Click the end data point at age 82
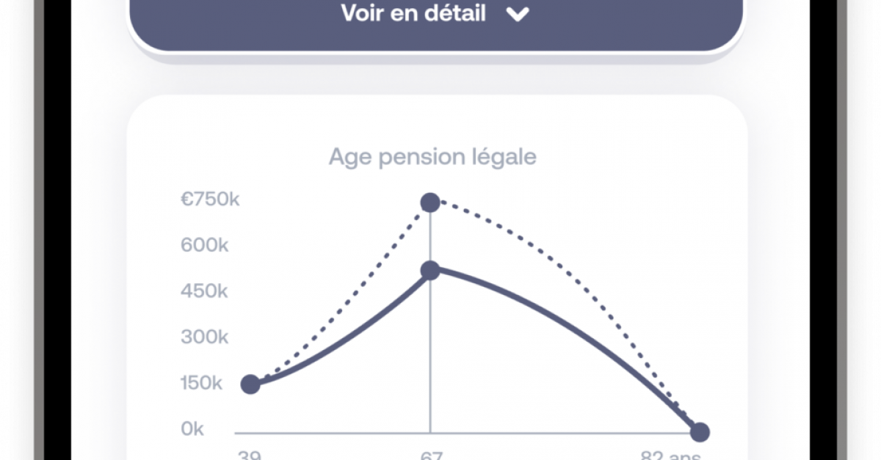Image resolution: width=881 pixels, height=460 pixels. coord(700,432)
